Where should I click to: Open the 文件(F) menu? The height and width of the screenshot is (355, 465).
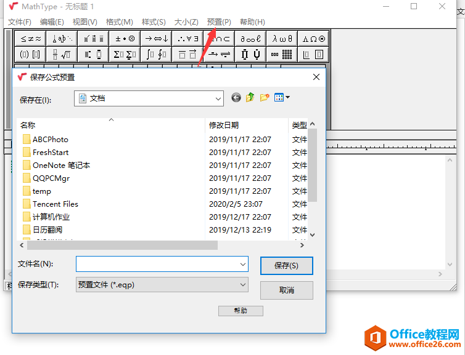[20, 22]
